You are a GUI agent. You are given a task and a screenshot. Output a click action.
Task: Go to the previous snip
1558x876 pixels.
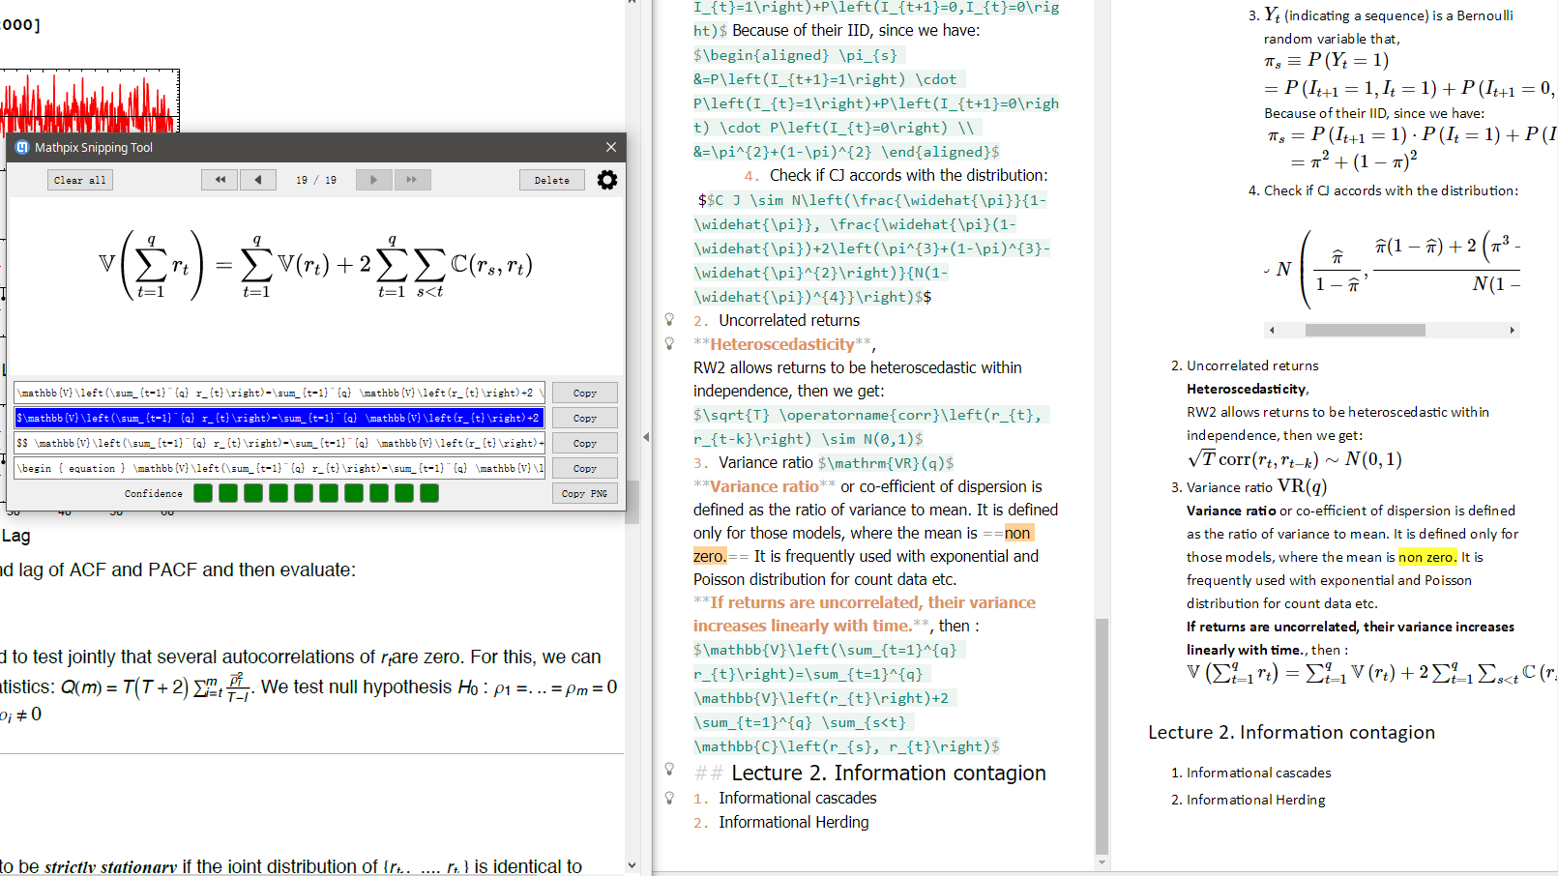[x=257, y=180]
